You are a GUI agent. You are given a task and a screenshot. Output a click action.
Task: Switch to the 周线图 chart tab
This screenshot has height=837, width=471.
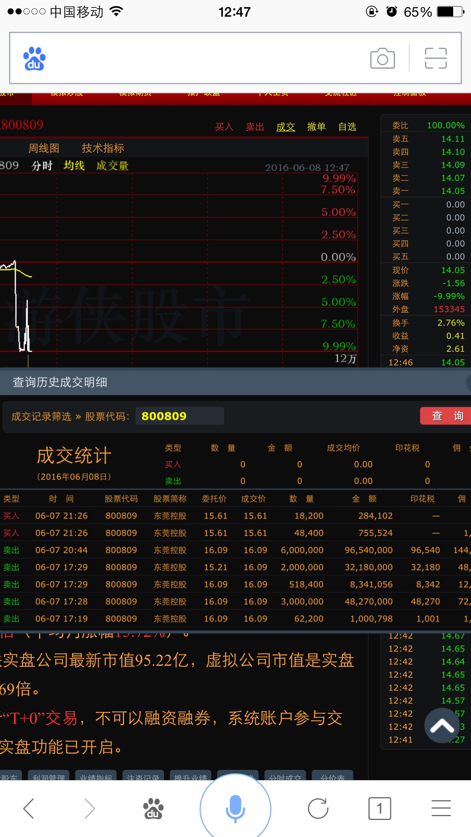44,148
